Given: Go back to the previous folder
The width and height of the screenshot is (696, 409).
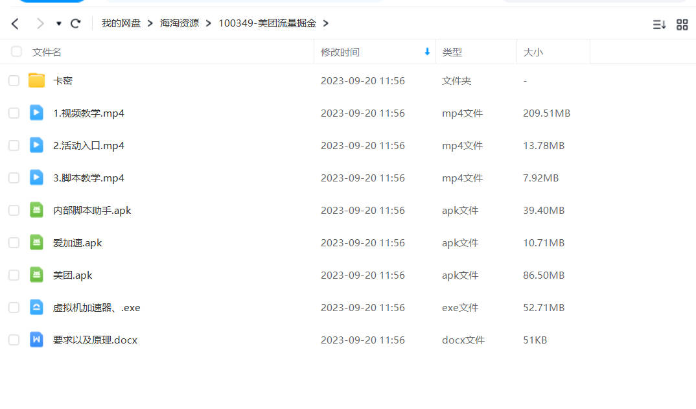Looking at the screenshot, I should 15,23.
